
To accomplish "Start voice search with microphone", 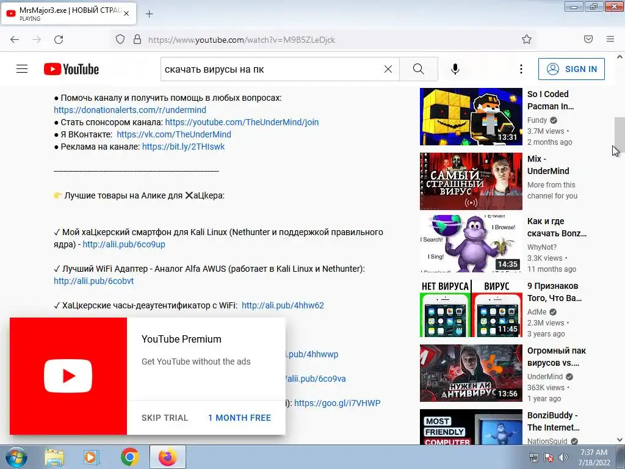I will tap(455, 69).
